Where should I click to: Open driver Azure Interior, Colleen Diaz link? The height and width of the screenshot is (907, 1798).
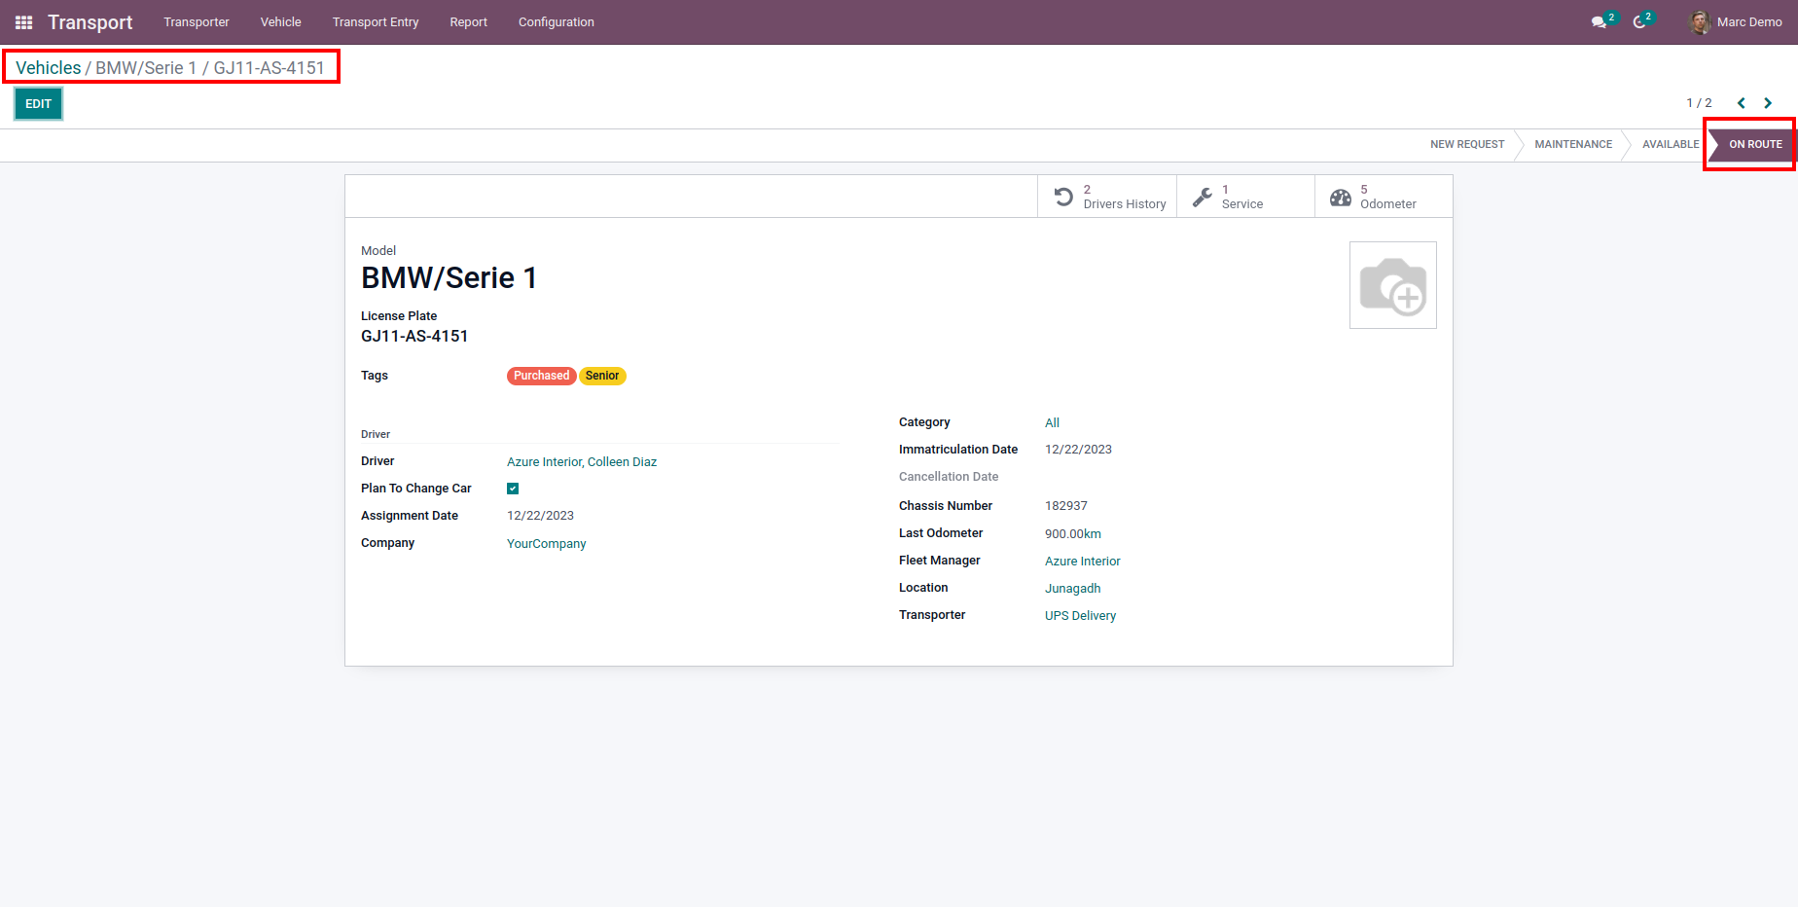582,462
